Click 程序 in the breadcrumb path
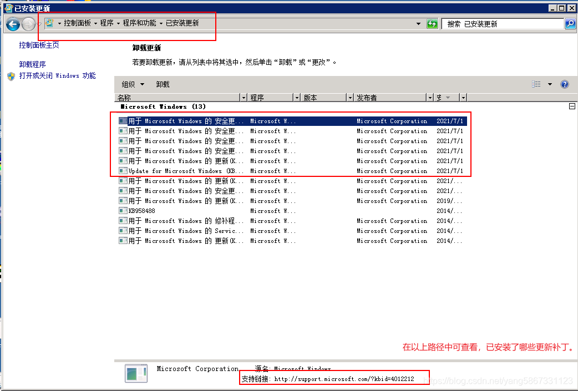The image size is (578, 391). point(107,23)
